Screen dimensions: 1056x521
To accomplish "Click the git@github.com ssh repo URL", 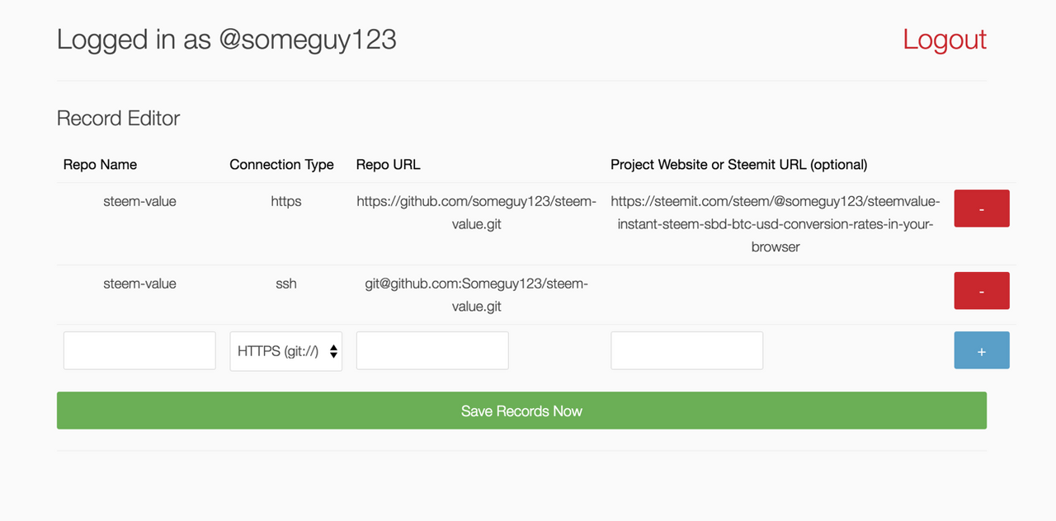I will tap(476, 295).
